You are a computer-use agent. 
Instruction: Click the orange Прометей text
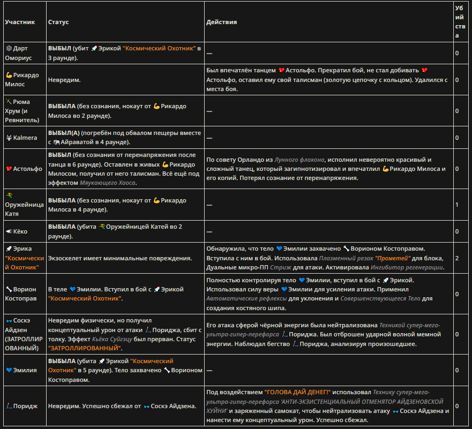click(393, 258)
